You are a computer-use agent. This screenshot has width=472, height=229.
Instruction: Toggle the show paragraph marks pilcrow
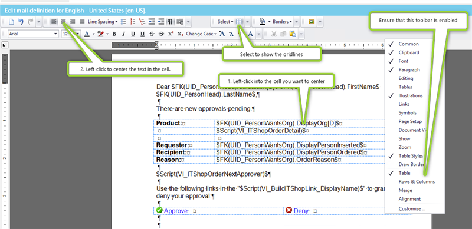coord(170,22)
